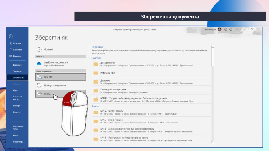Open the Календарні планування entry
This screenshot has width=269, height=151.
[x=152, y=90]
